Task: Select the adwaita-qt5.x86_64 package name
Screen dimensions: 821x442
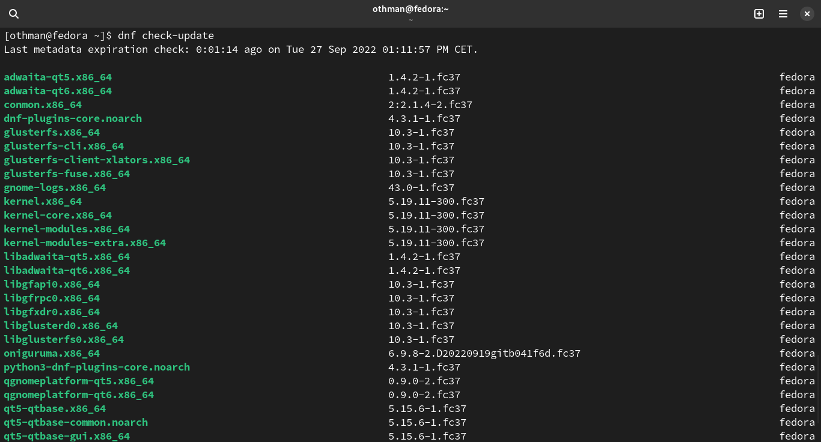Action: 58,77
